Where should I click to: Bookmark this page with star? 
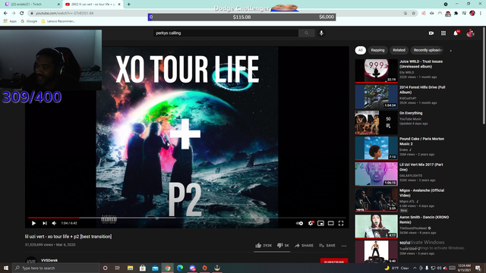[413, 14]
